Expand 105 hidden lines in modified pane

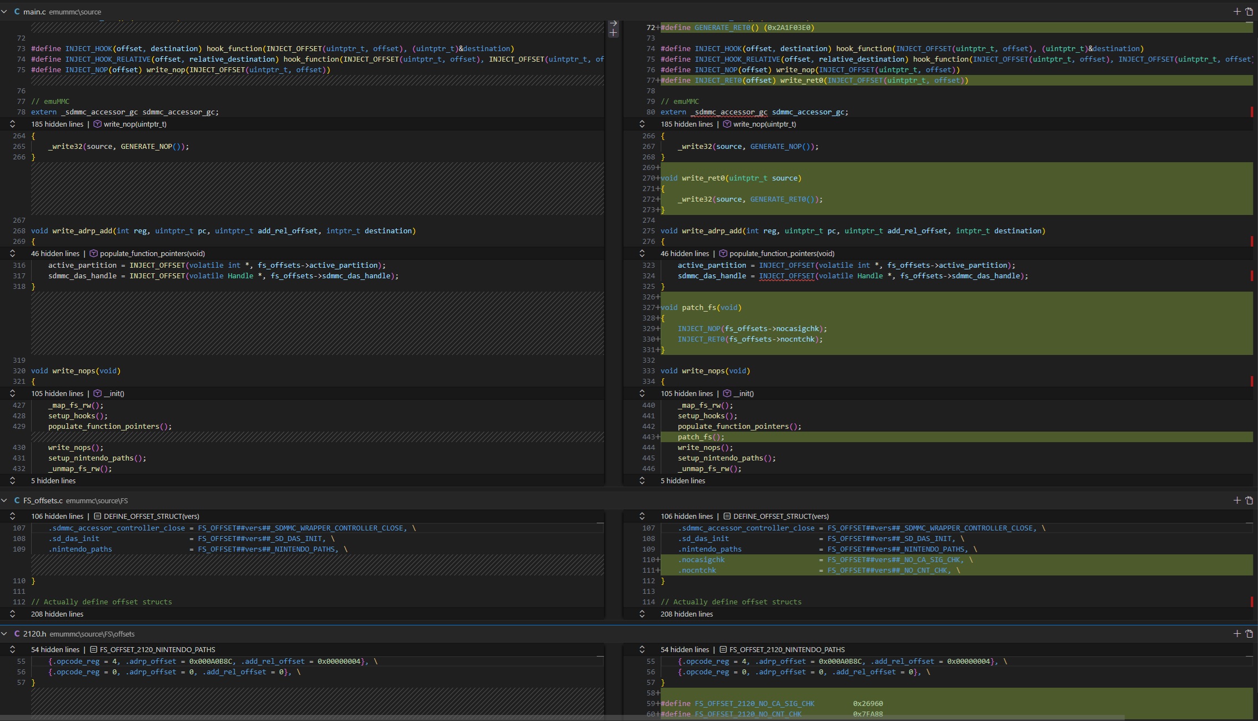(x=642, y=393)
